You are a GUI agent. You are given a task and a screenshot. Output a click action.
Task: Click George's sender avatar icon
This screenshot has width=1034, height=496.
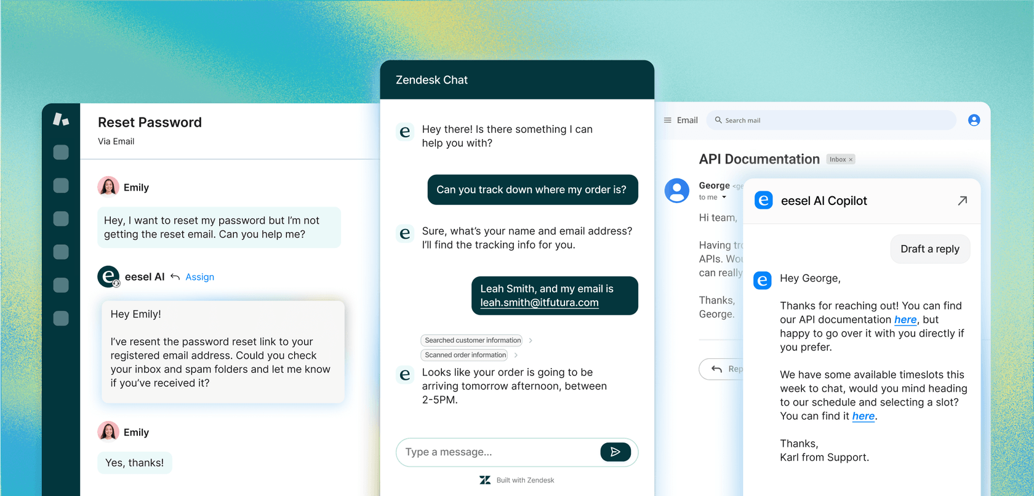pos(676,191)
